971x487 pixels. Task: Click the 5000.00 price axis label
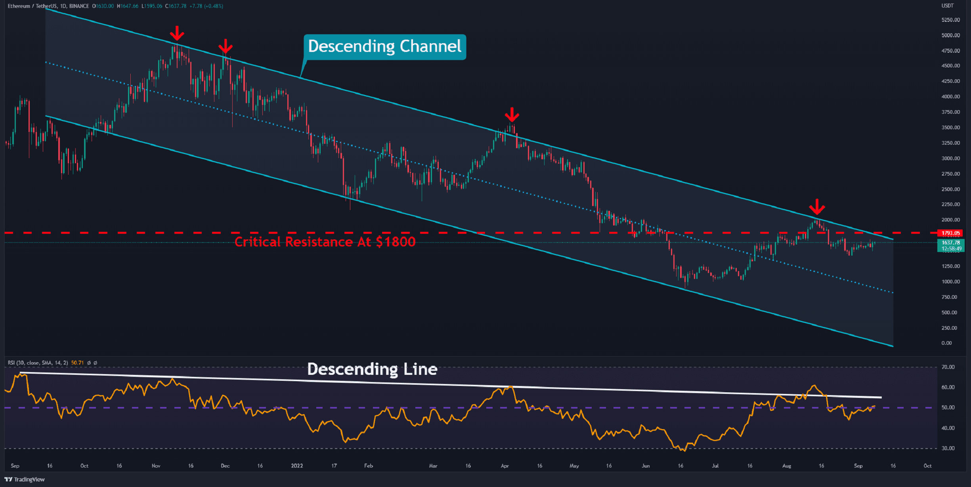tap(951, 35)
